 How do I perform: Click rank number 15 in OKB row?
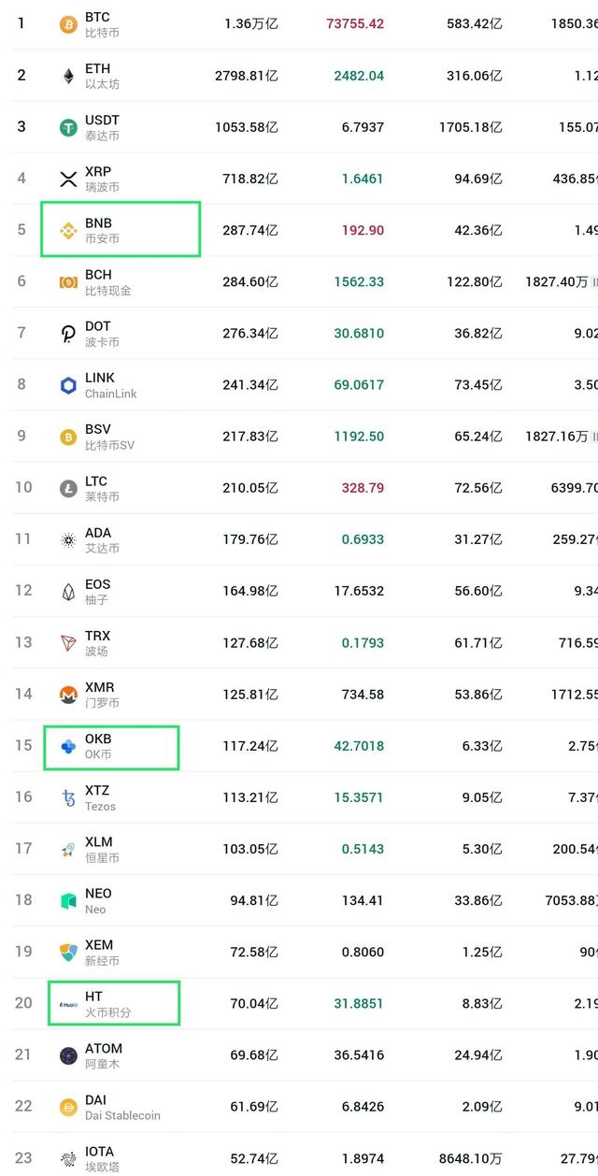pyautogui.click(x=23, y=746)
